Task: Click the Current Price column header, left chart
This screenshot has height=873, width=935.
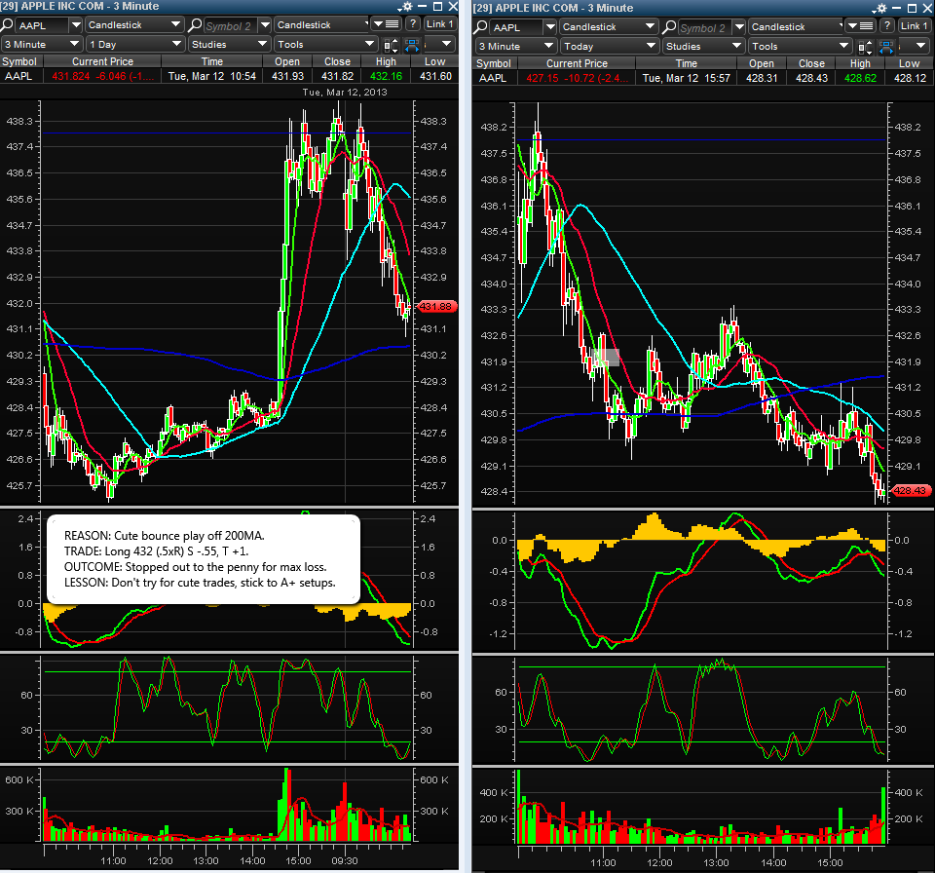Action: point(102,61)
